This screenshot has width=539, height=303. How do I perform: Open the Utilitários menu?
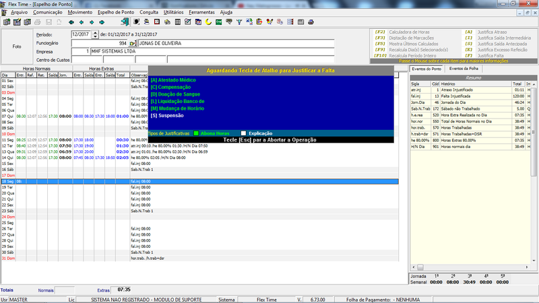pyautogui.click(x=173, y=12)
